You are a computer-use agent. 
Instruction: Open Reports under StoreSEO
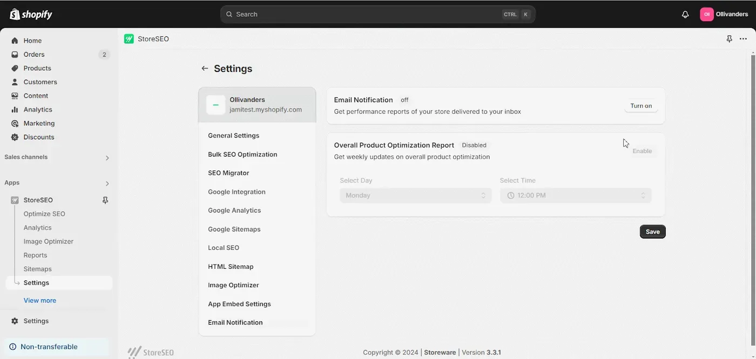tap(35, 255)
